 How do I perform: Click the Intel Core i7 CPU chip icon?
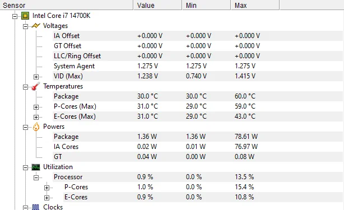pyautogui.click(x=25, y=16)
